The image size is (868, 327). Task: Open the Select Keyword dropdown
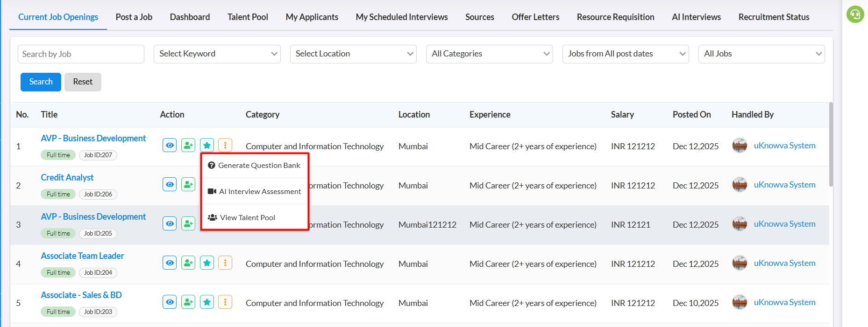click(x=217, y=54)
